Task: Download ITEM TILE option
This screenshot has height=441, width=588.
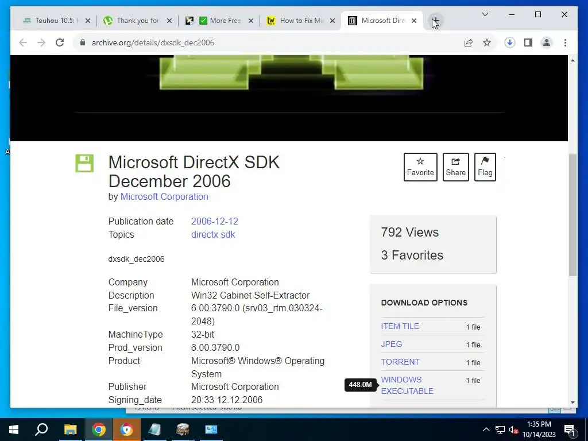Action: [400, 326]
